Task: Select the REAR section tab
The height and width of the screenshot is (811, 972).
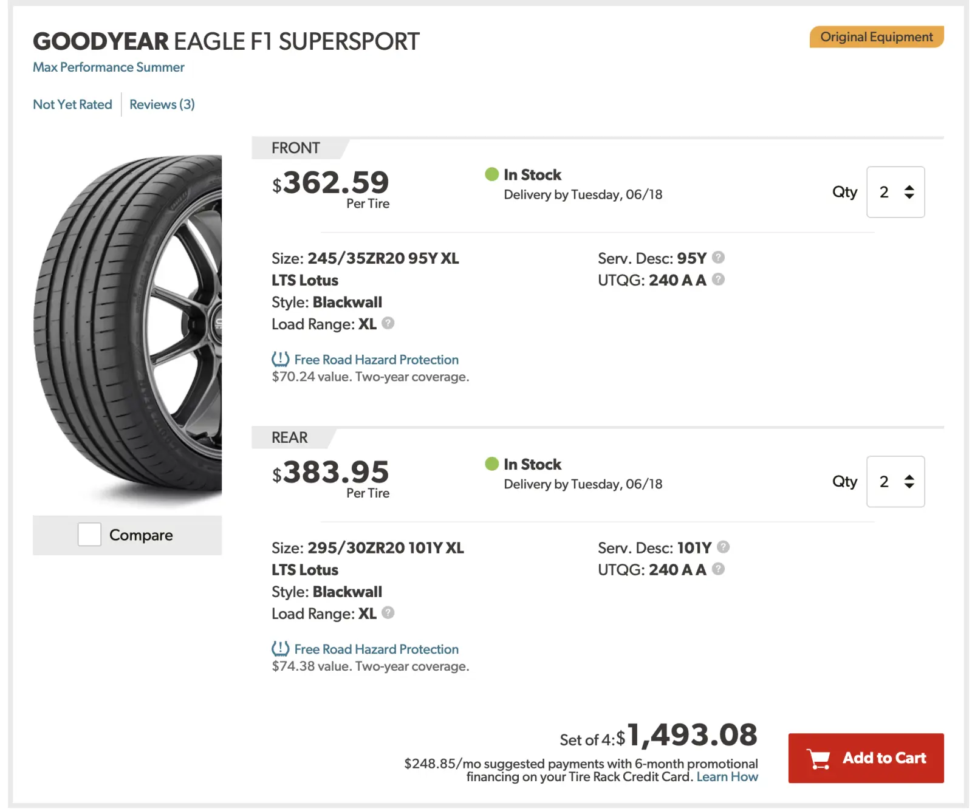Action: pos(290,437)
